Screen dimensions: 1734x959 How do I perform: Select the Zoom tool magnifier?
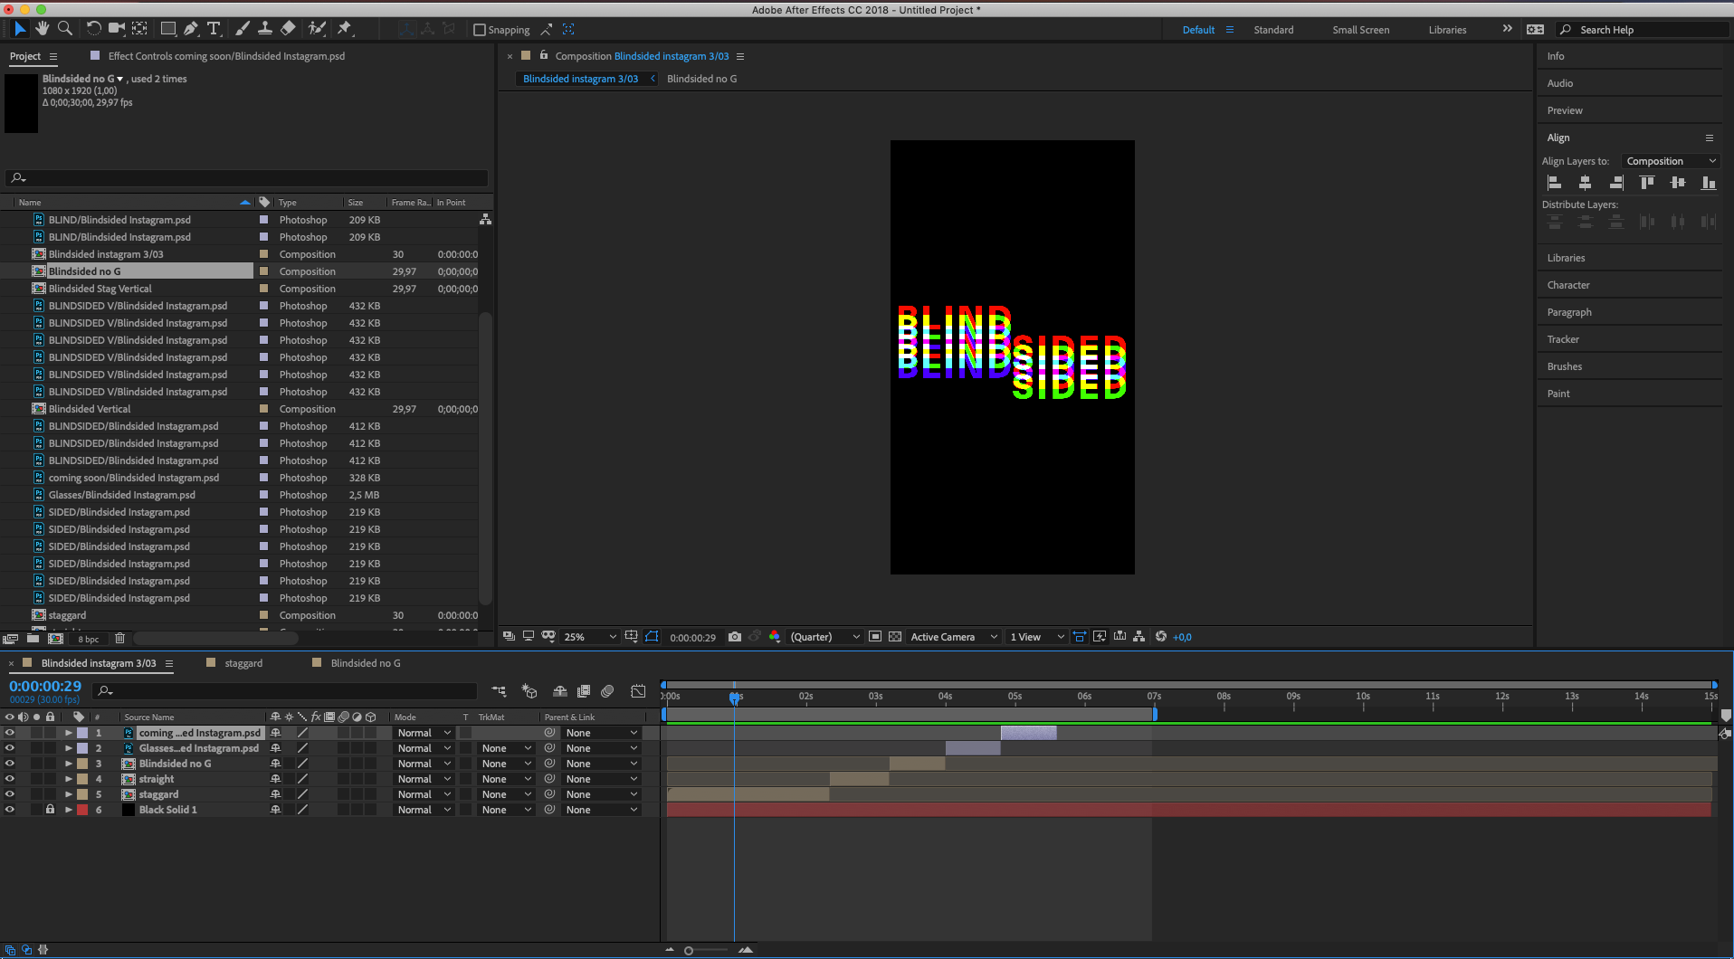(x=65, y=29)
